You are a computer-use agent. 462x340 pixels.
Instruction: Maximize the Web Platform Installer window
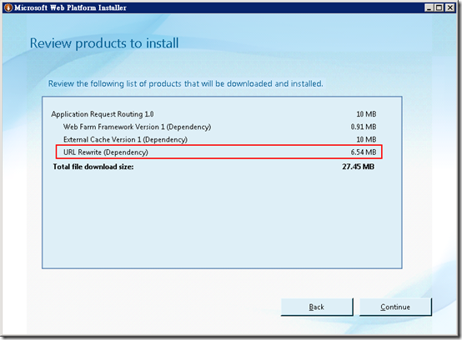pyautogui.click(x=439, y=7)
